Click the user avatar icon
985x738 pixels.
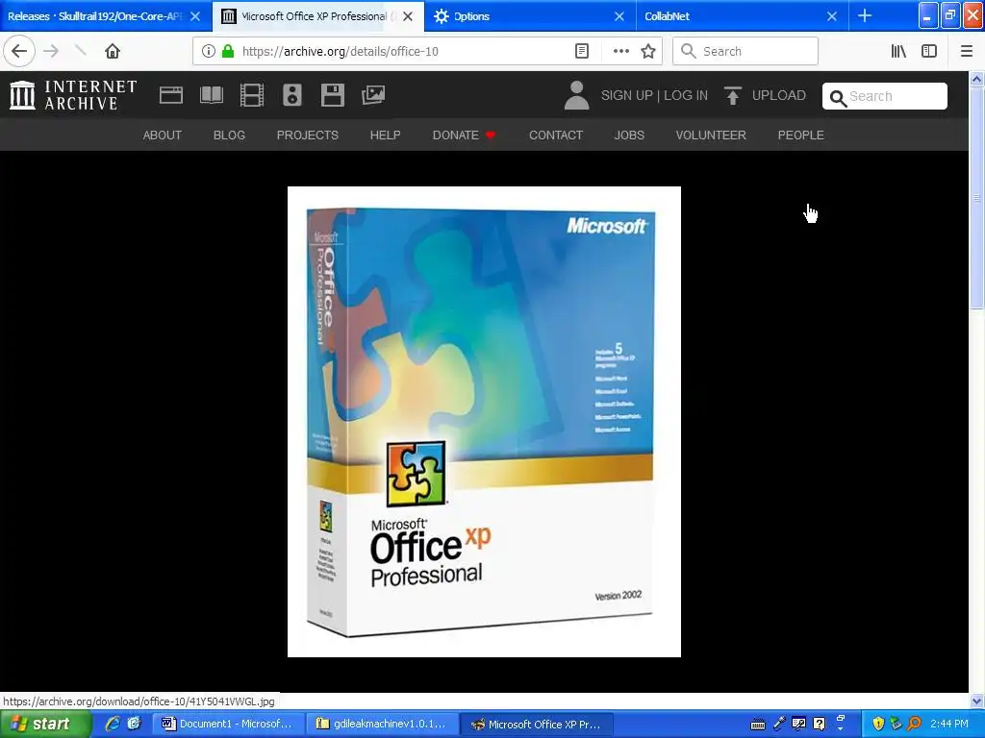coord(577,95)
